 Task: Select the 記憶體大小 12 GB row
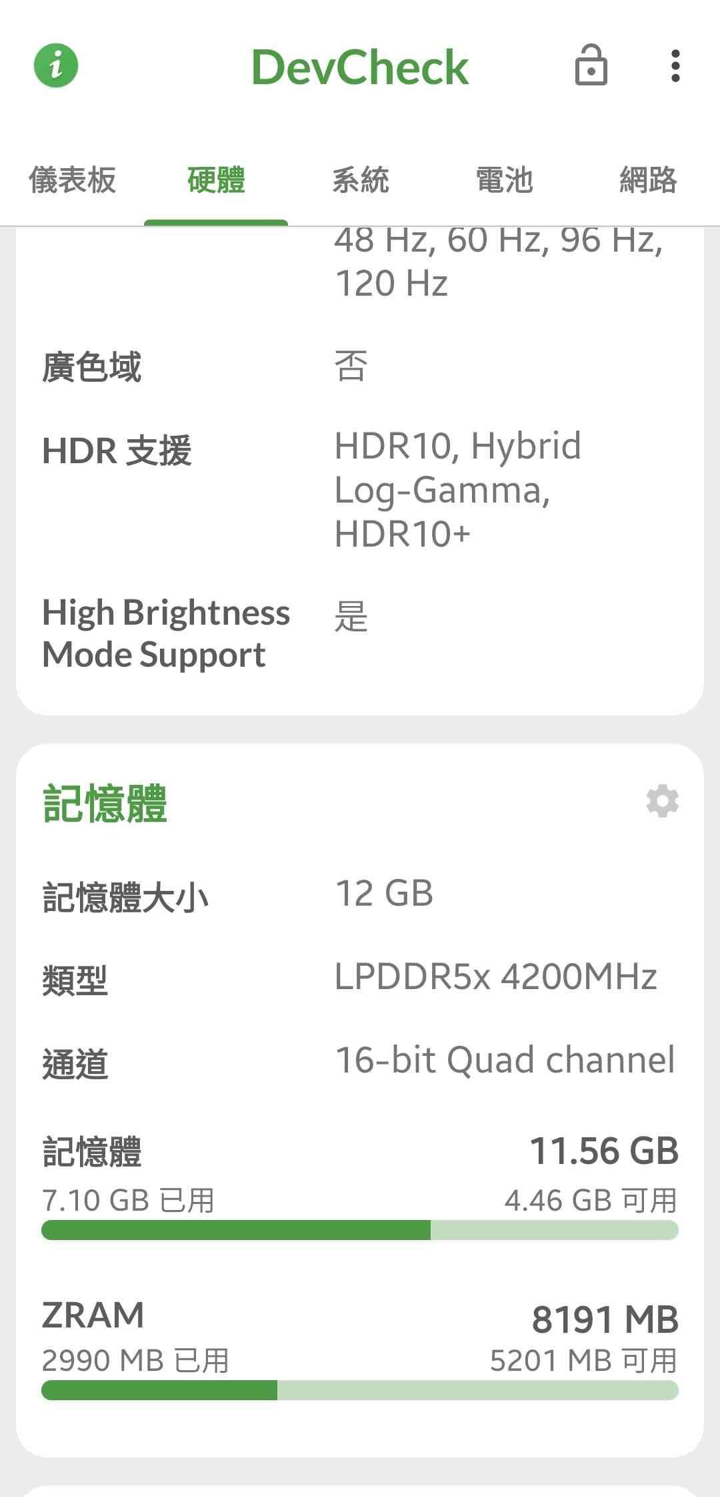[x=360, y=895]
